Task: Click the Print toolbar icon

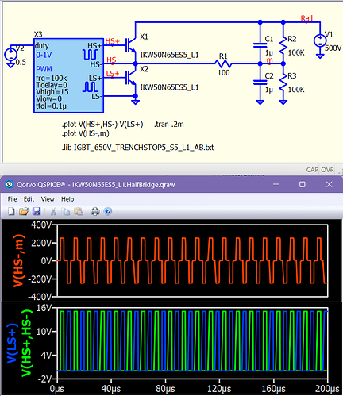Action: click(95, 211)
